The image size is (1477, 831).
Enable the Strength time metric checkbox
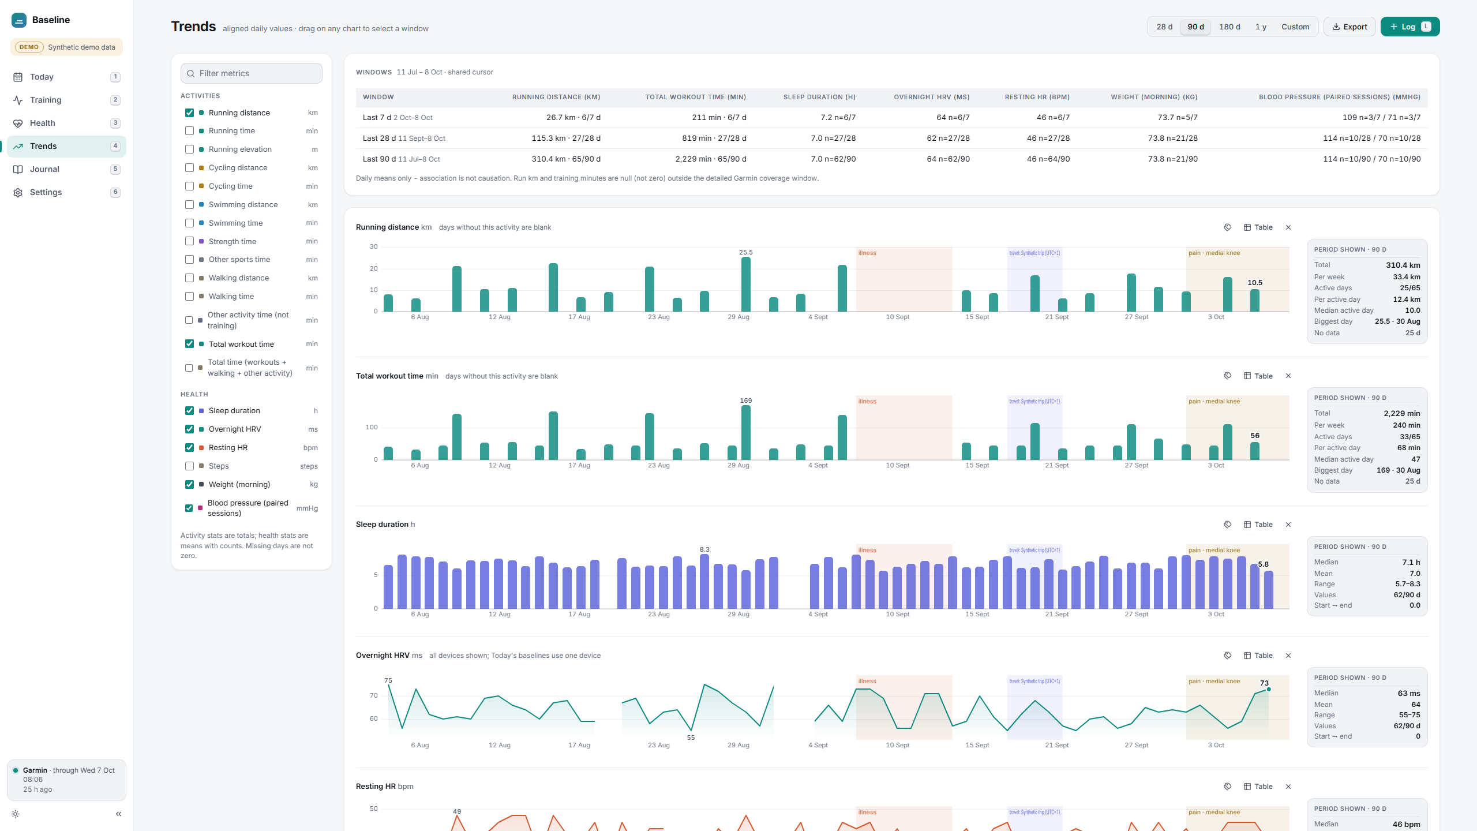coord(189,241)
